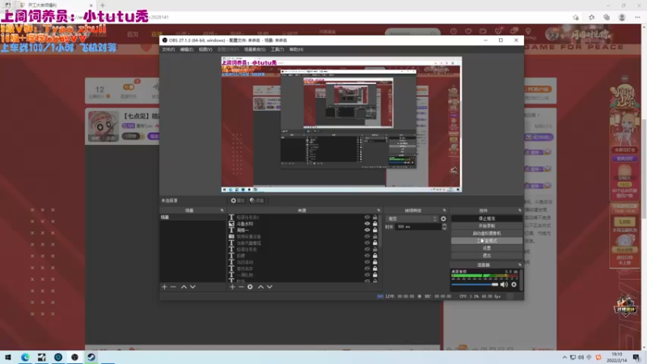Click 停止推流 stop streaming button
647x364 pixels.
pyautogui.click(x=487, y=218)
